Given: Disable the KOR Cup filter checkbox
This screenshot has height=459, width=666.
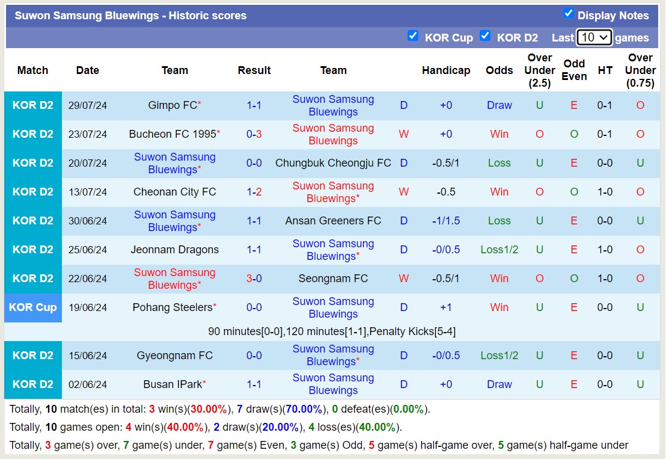Looking at the screenshot, I should point(413,35).
